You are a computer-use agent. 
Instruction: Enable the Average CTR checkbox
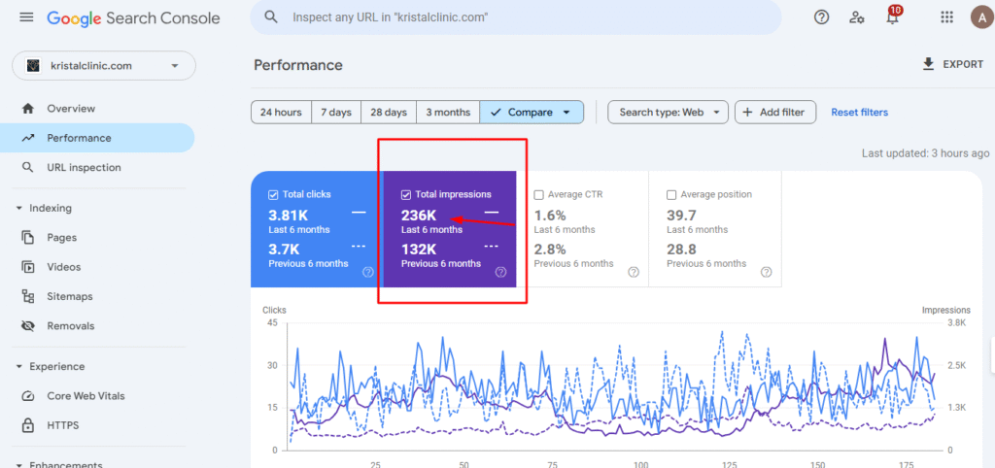coord(539,194)
